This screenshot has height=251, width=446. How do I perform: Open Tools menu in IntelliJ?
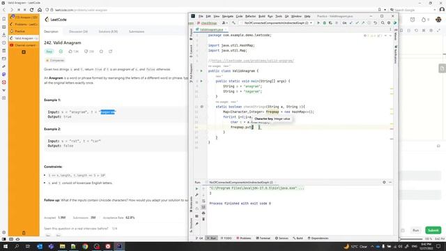click(279, 16)
